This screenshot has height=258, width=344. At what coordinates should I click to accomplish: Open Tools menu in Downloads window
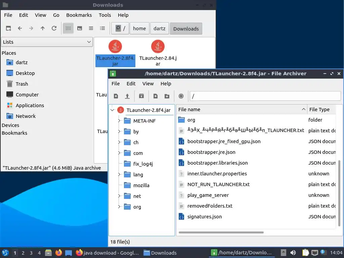(105, 15)
